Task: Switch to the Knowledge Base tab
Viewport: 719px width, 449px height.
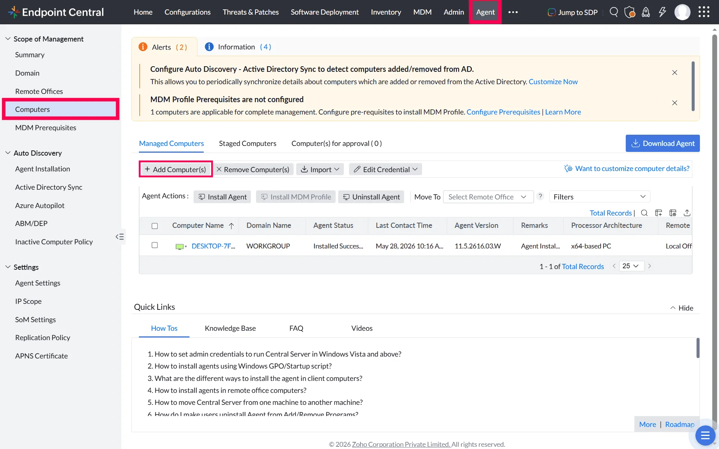Action: [230, 328]
